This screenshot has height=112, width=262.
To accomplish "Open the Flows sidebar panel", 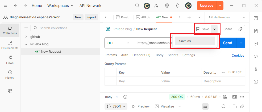I will [10, 60].
